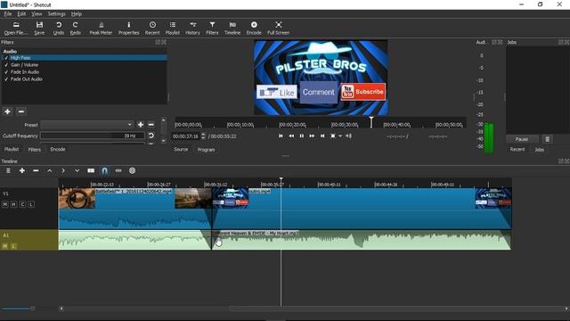Open the dropdown arrow beside stop button
The image size is (570, 321).
[340, 136]
